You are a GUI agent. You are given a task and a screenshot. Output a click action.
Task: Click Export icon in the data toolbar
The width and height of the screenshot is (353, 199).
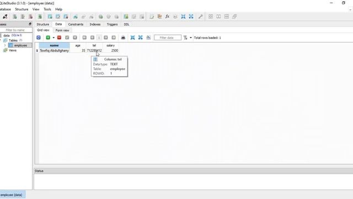[x=141, y=38]
